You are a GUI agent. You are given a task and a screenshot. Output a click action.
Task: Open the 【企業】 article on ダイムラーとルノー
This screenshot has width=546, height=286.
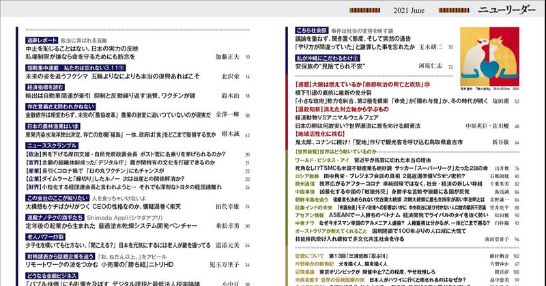click(105, 179)
